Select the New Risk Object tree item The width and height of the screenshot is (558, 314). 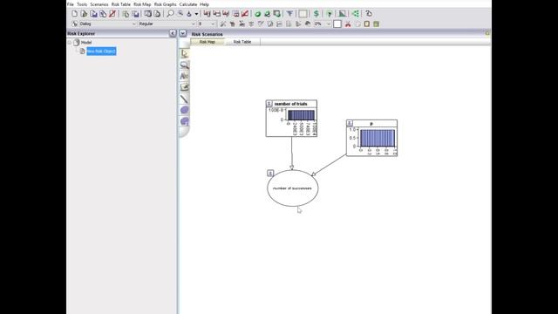[x=101, y=51]
